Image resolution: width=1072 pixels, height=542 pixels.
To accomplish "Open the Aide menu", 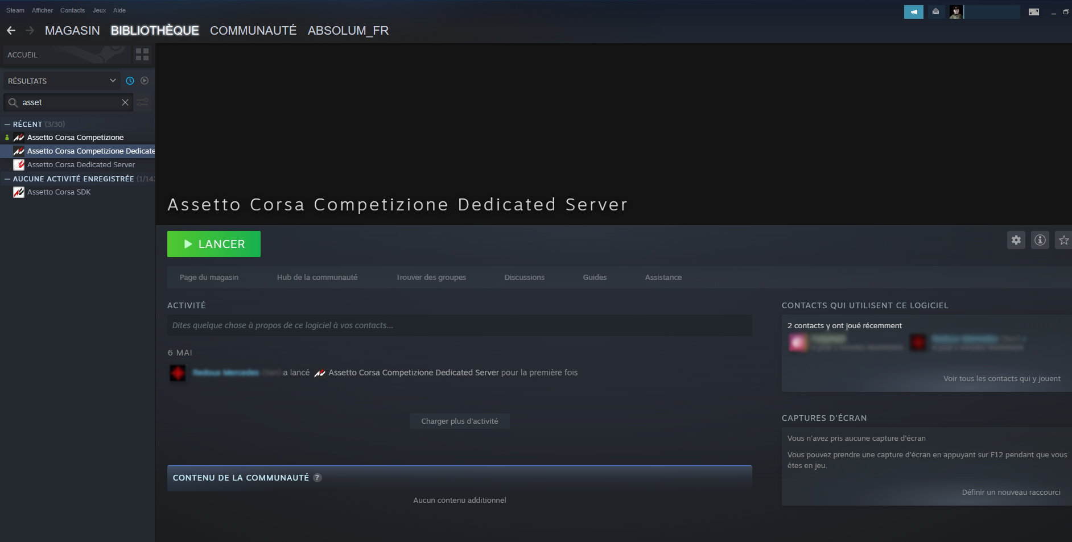I will click(119, 10).
